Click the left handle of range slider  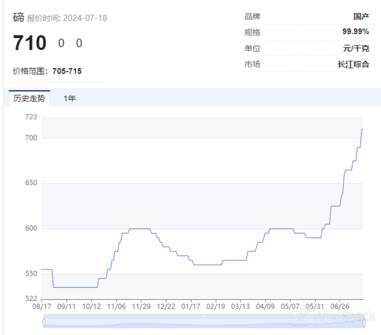click(44, 321)
